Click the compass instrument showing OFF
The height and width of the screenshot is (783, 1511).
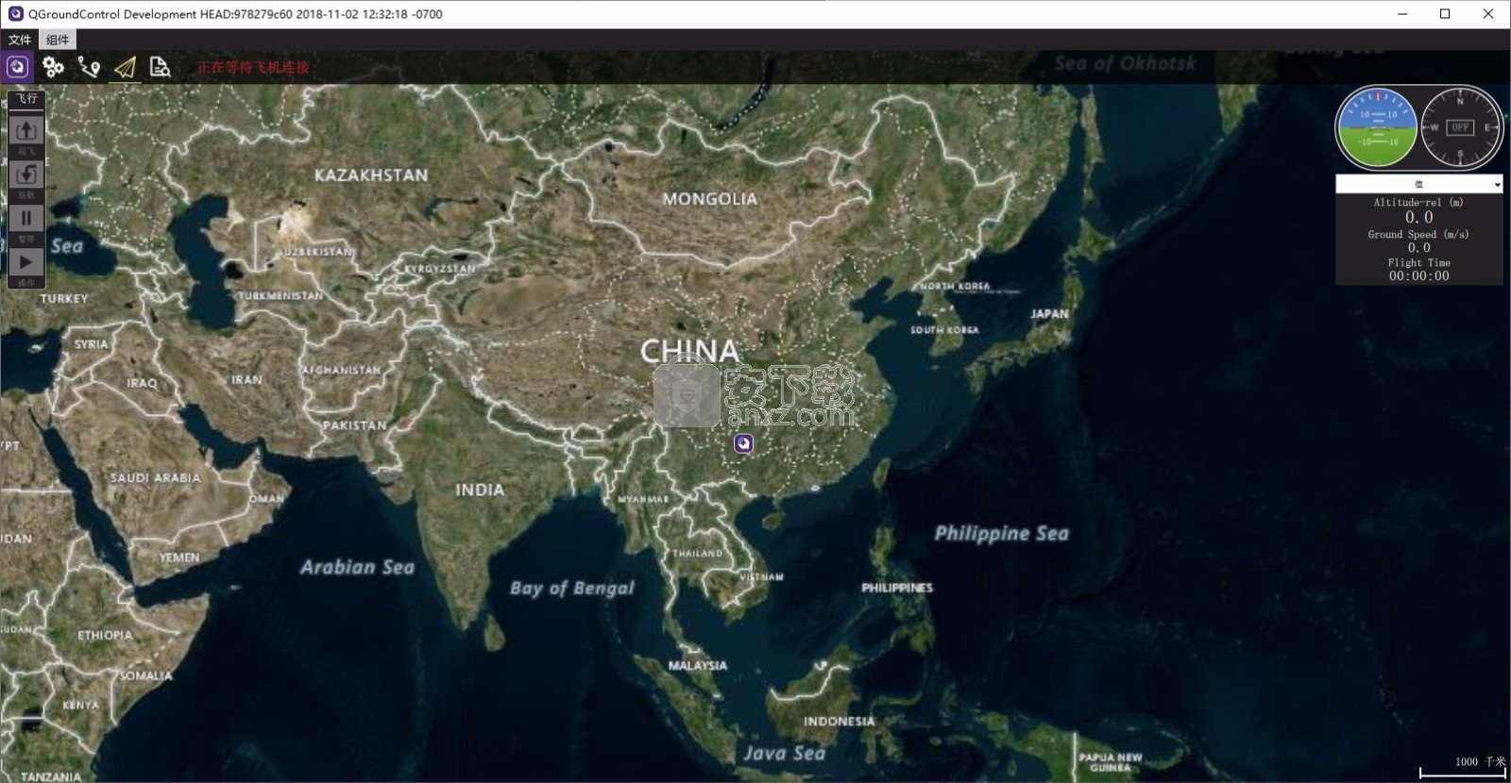coord(1460,127)
